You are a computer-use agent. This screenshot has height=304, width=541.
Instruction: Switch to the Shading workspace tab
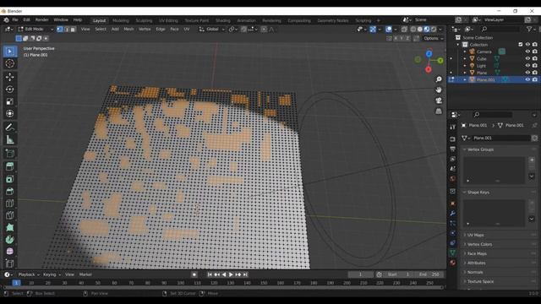223,20
